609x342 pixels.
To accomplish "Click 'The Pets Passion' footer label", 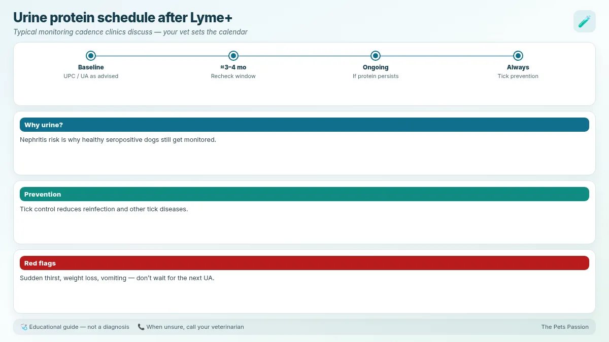I will [565, 327].
